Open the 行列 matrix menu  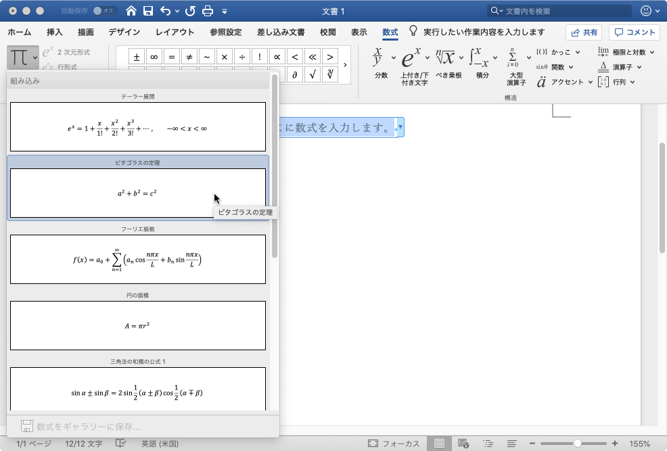pos(616,82)
